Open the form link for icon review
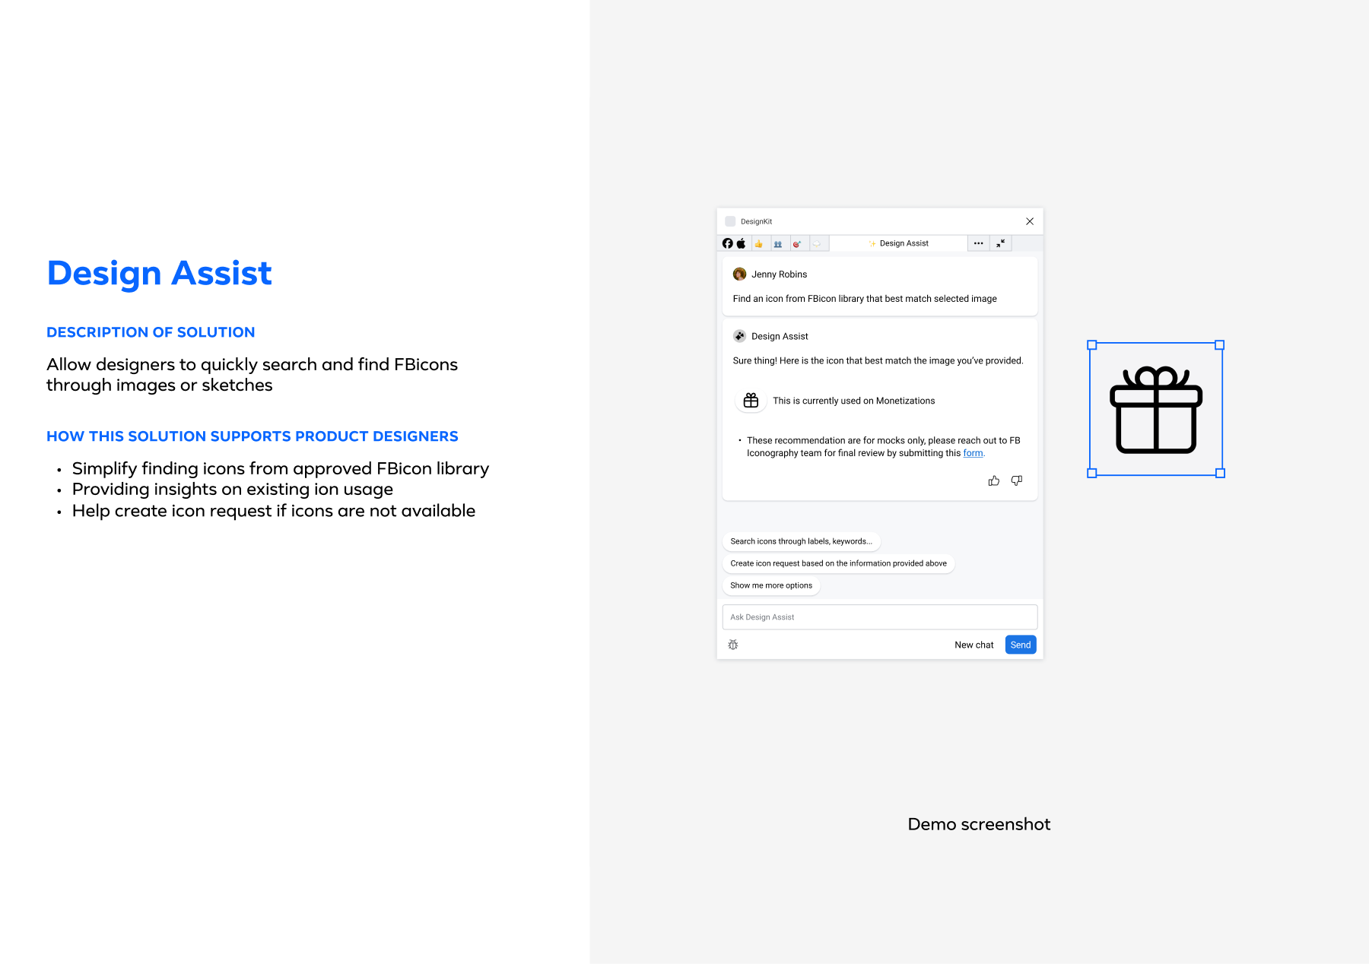The image size is (1369, 964). [x=973, y=453]
